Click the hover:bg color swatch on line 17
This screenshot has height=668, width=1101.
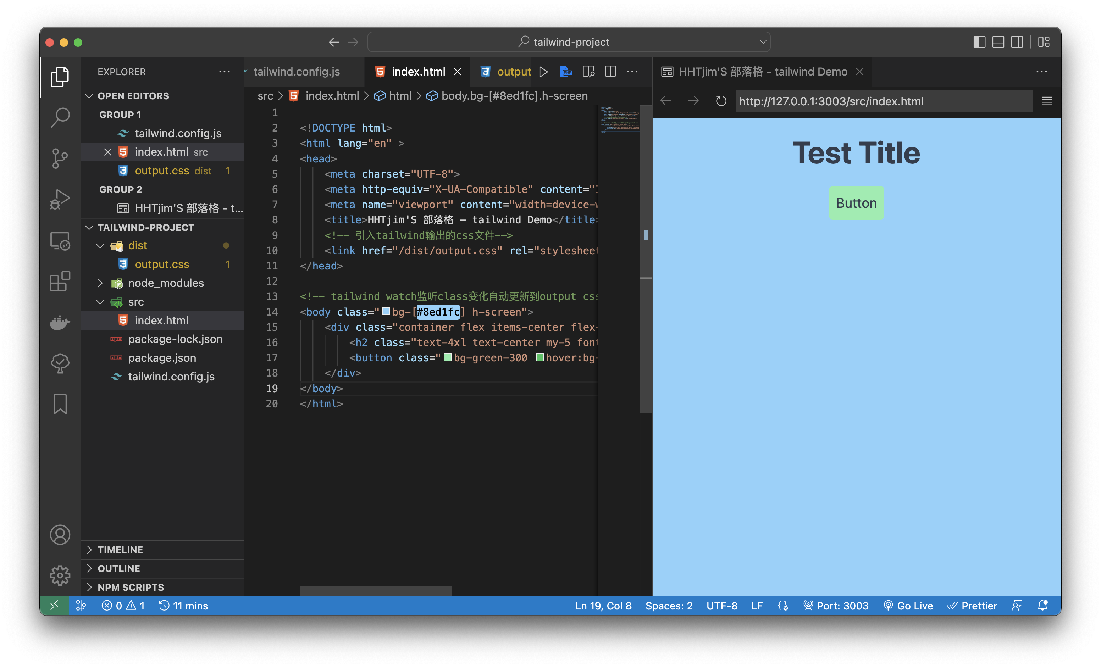tap(540, 358)
